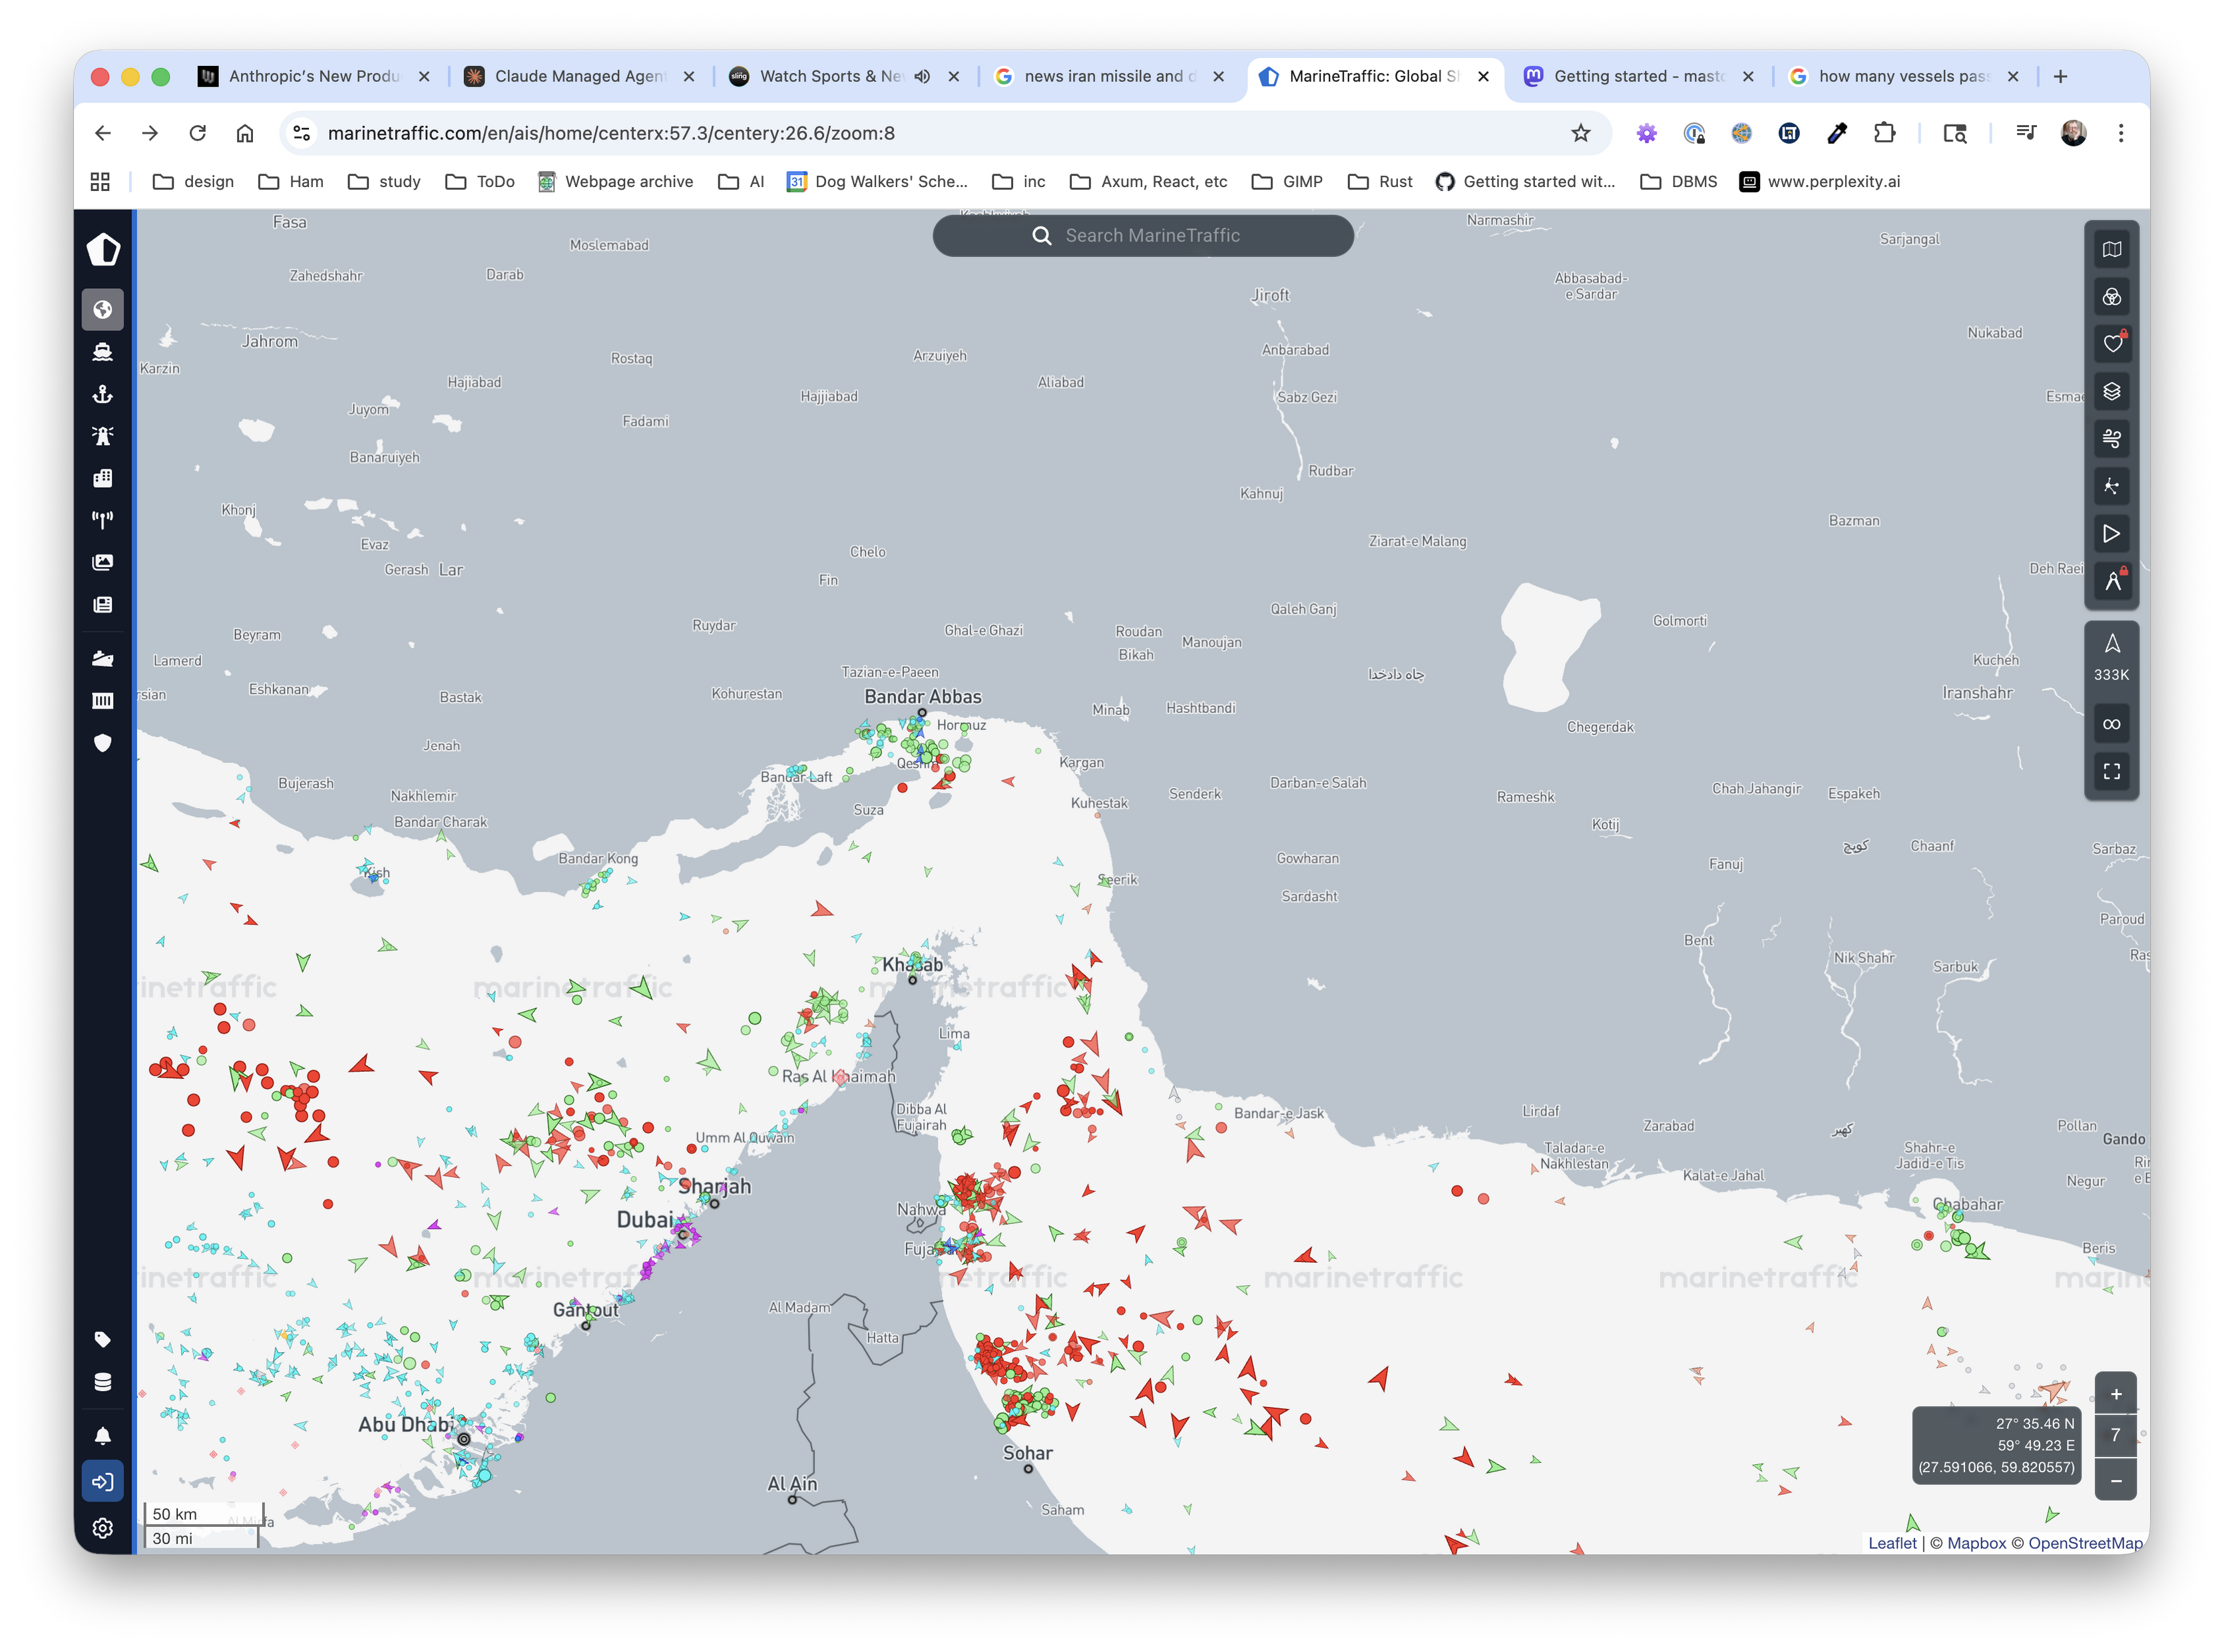Open the density network nodes icon
The image size is (2224, 1652).
click(2111, 486)
